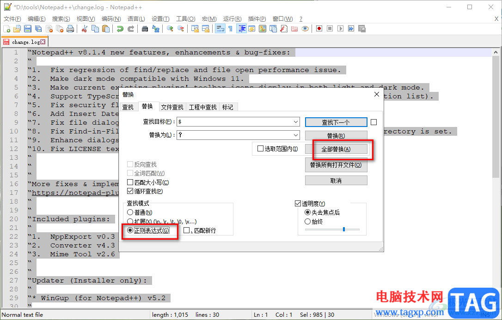
Task: Uncheck 循环查找 checkbox
Action: 130,191
